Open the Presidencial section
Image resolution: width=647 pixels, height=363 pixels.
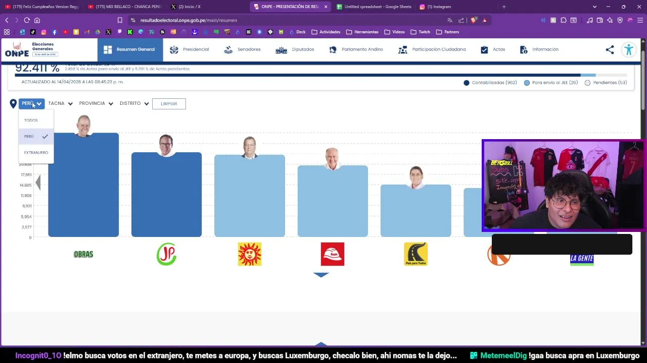point(189,49)
